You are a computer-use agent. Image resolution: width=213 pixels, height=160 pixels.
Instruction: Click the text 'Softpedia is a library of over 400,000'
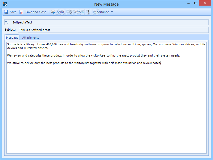32,44
